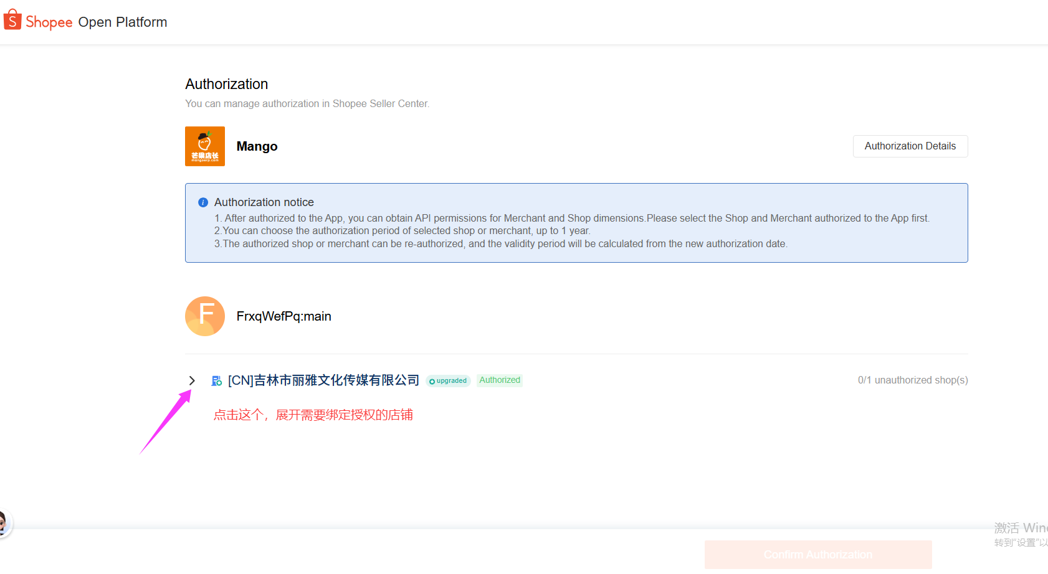Click the Seller Center subtitle text
The height and width of the screenshot is (574, 1048).
pos(307,104)
